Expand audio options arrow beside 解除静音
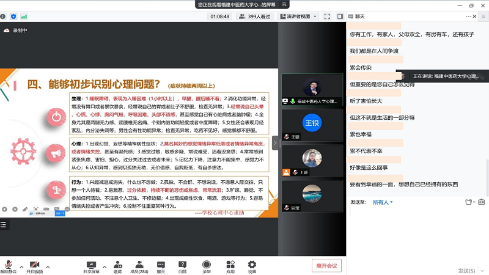 (21, 267)
